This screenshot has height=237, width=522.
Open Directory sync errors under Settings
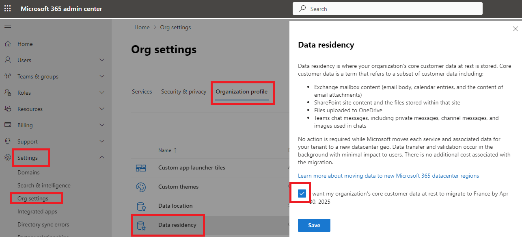click(x=43, y=224)
